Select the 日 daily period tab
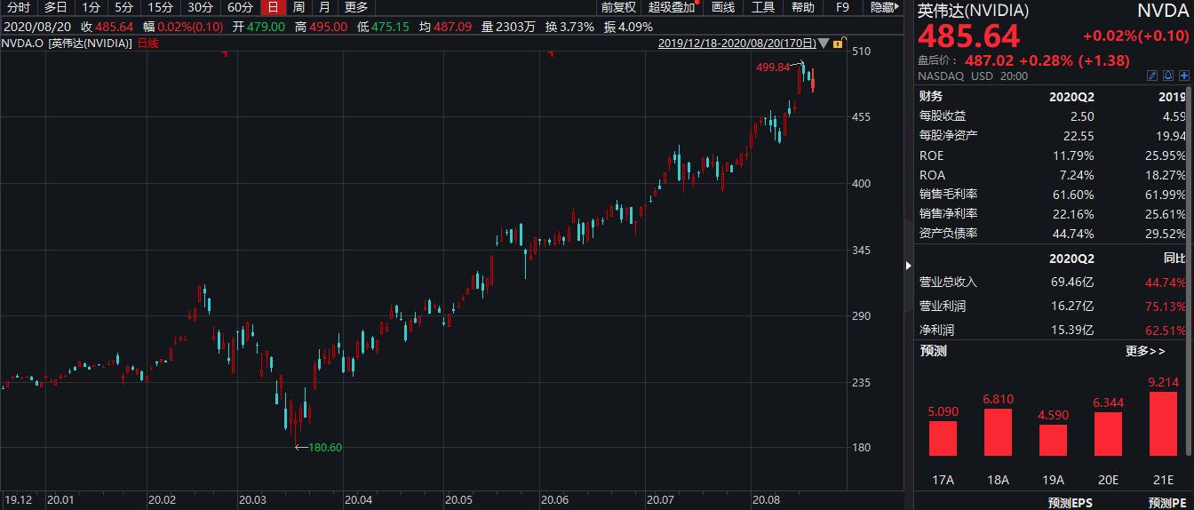The image size is (1194, 510). 273,7
